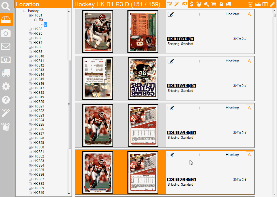277x197 pixels.
Task: Click the trash can icon in the header toolbar
Action: click(x=250, y=4)
